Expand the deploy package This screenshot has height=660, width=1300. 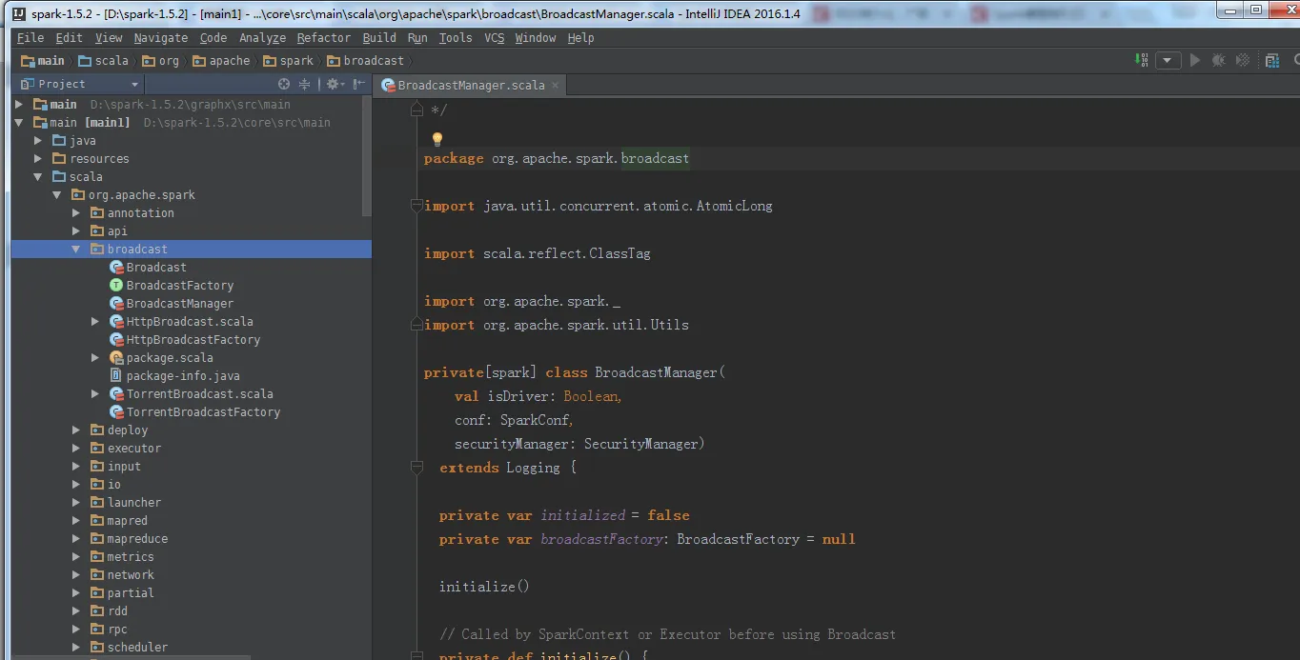(76, 430)
